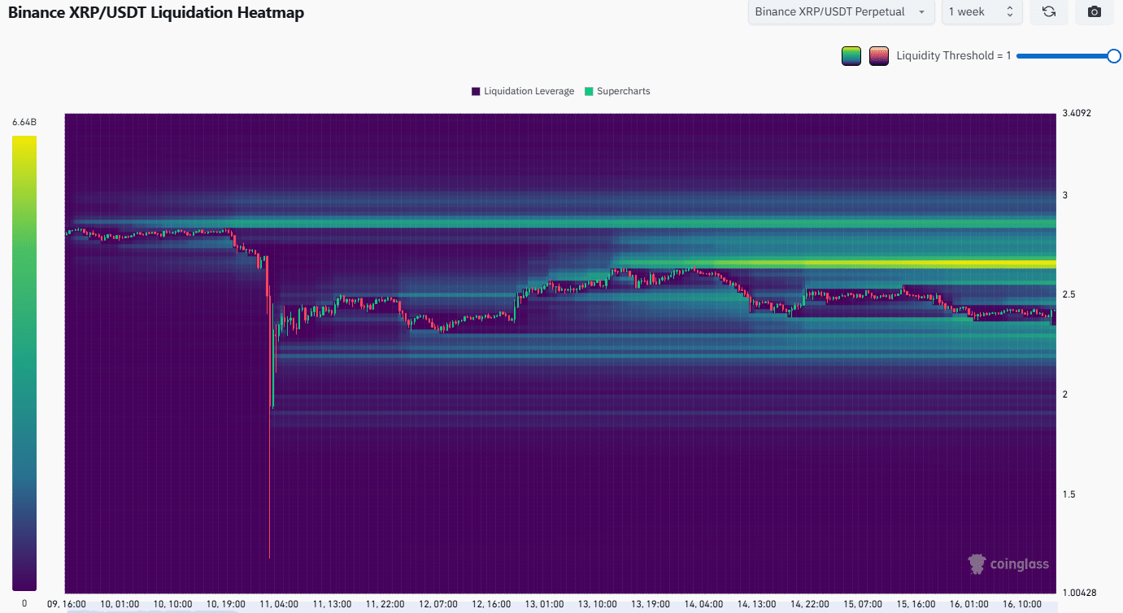Toggle the Liquidation Leverage series label
The image size is (1123, 613).
point(529,91)
